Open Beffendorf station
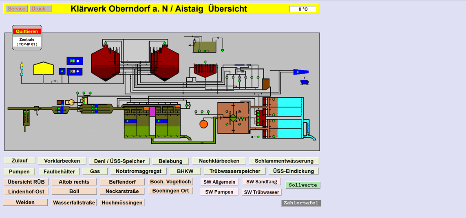Viewport: 466px width, 218px height. click(122, 182)
